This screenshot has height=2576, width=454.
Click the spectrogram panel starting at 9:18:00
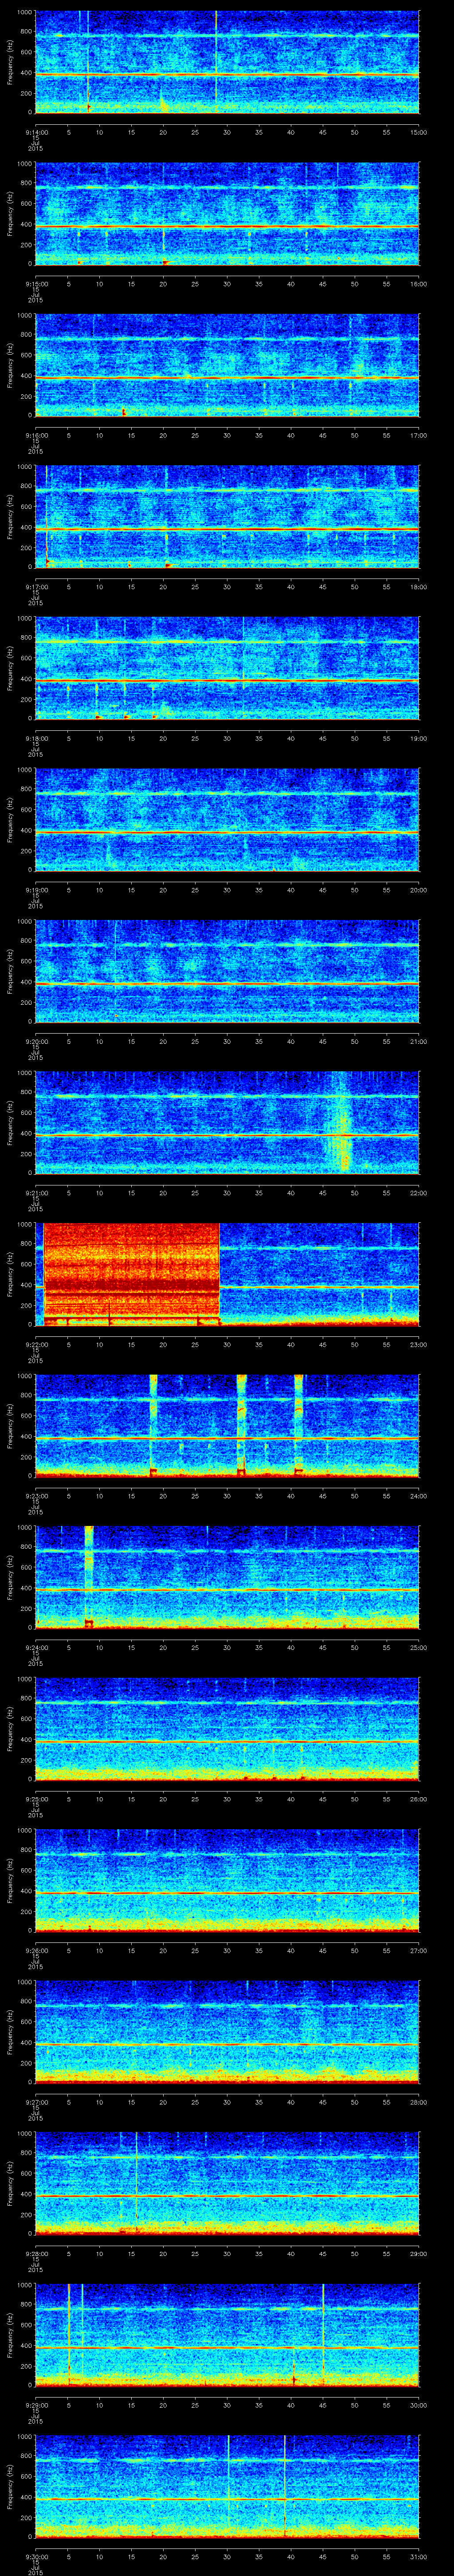tap(227, 668)
